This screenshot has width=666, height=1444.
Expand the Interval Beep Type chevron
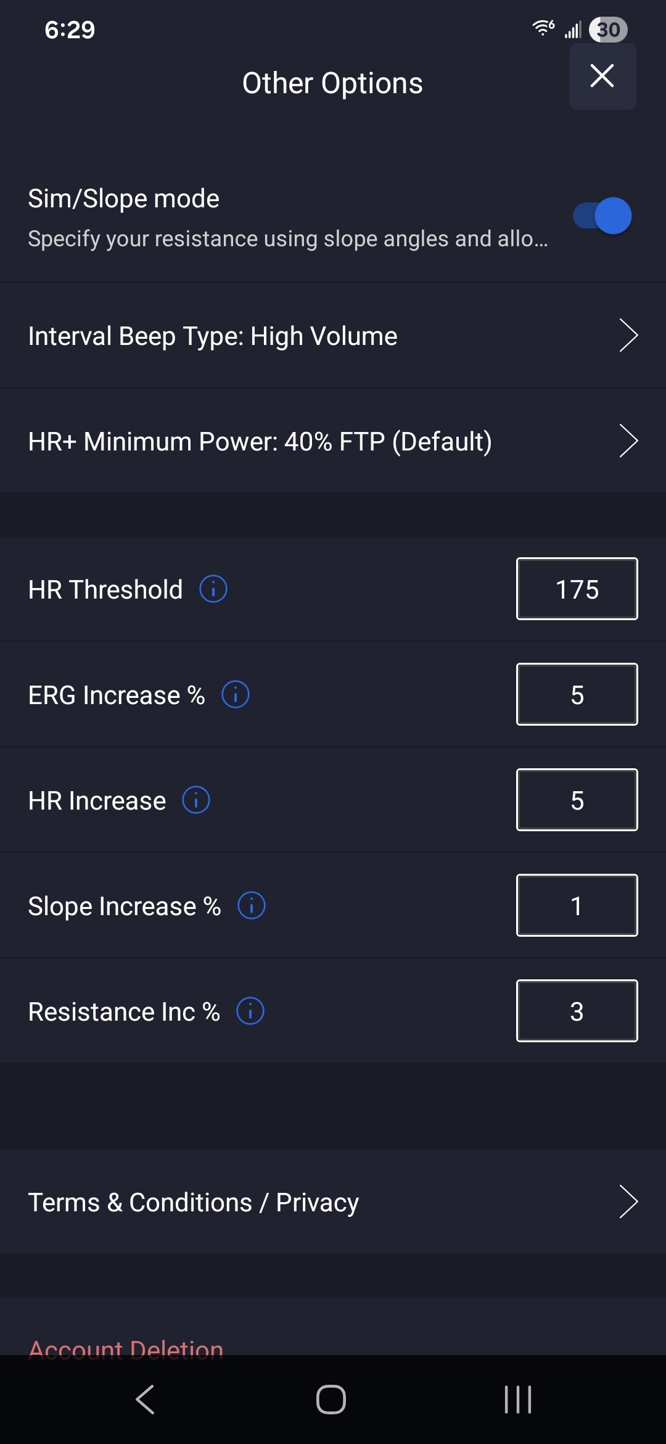click(x=628, y=336)
